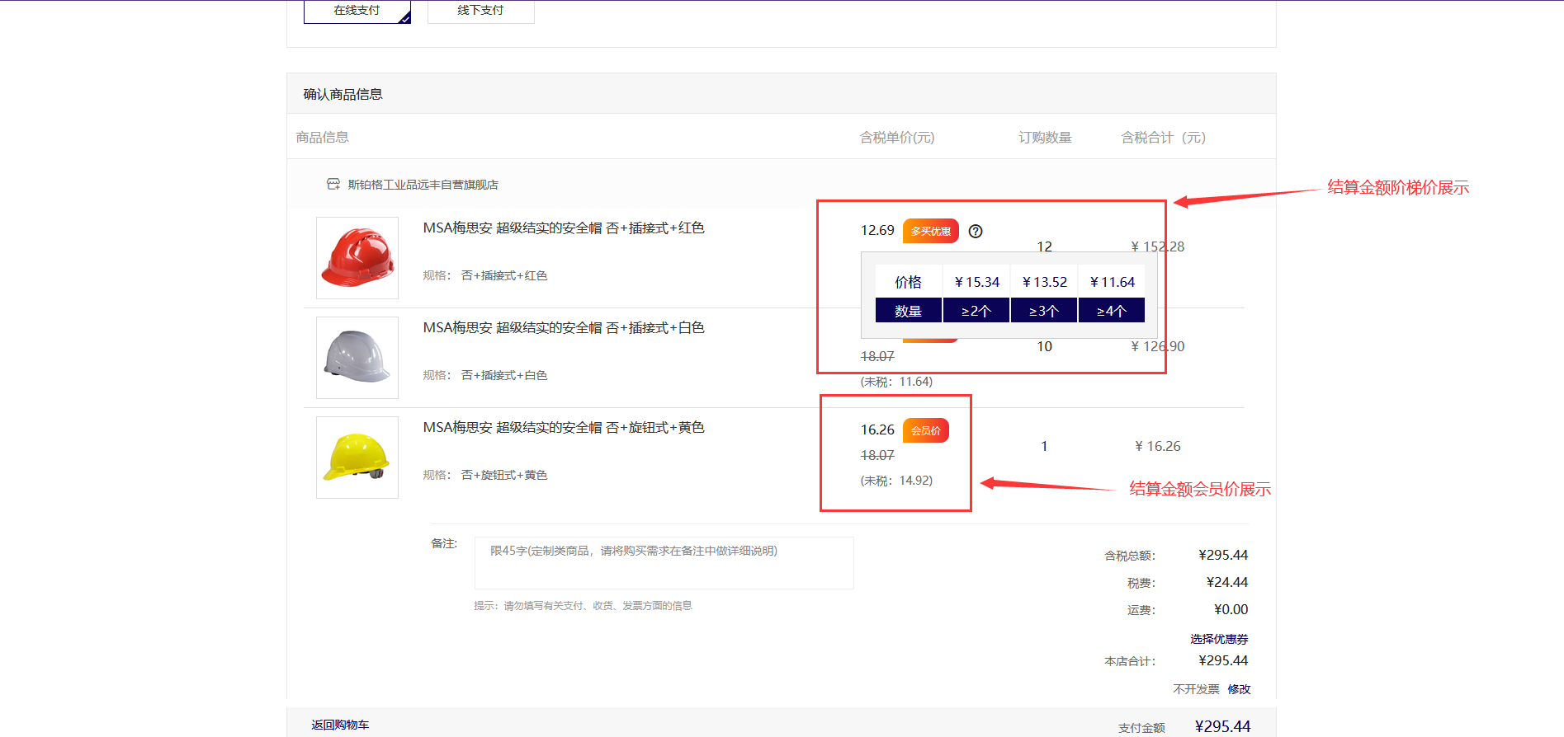Open product 否+插接式+红色 helmet title
The image size is (1564, 737).
tap(564, 228)
